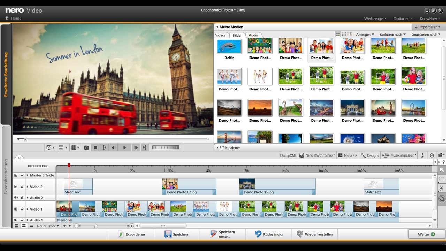Click the Weiter button
The height and width of the screenshot is (251, 446).
(x=426, y=234)
